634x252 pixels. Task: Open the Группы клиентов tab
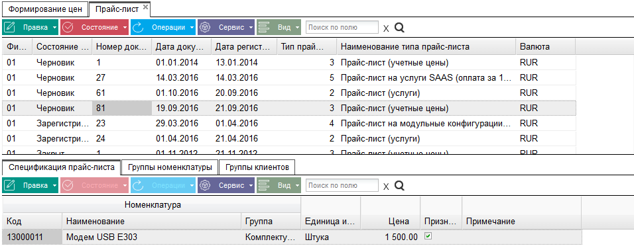point(257,167)
